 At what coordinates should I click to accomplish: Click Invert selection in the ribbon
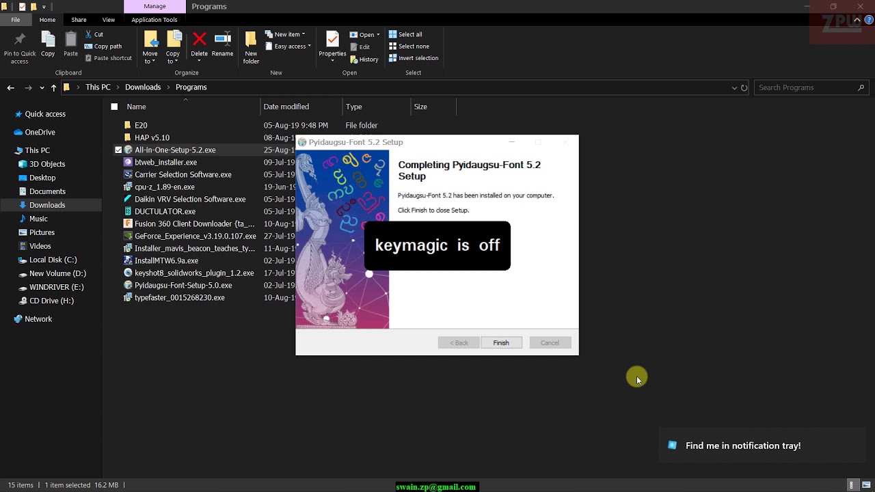click(x=414, y=58)
